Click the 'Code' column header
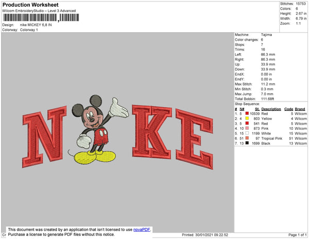309x239 pixels. click(289, 109)
